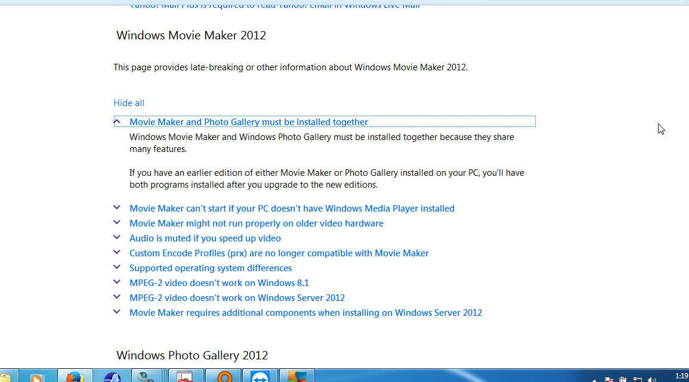Open the colorful squares taskbar icon
This screenshot has height=382, width=689.
[296, 377]
